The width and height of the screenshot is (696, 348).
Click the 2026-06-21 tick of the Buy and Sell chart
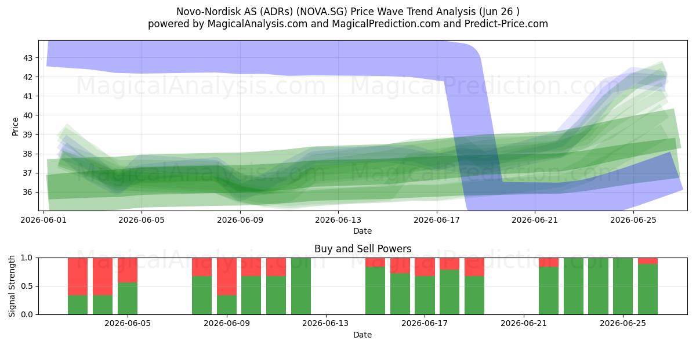pos(524,324)
